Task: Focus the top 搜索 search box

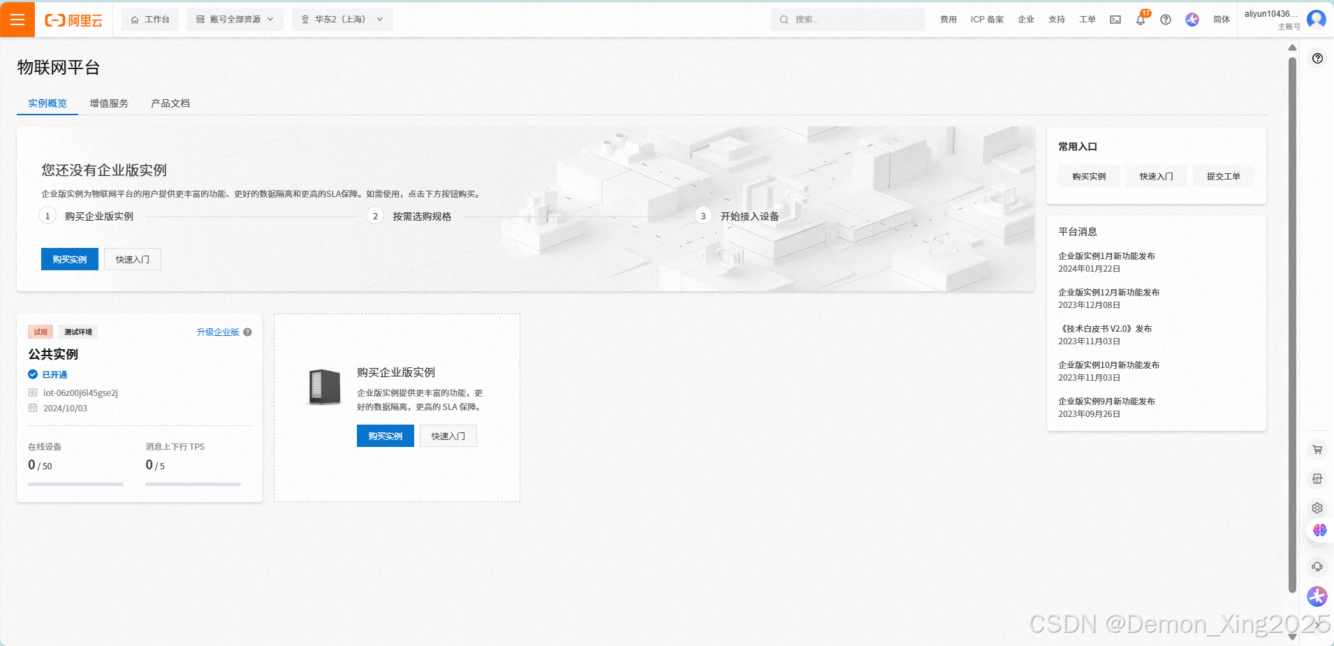Action: tap(847, 20)
